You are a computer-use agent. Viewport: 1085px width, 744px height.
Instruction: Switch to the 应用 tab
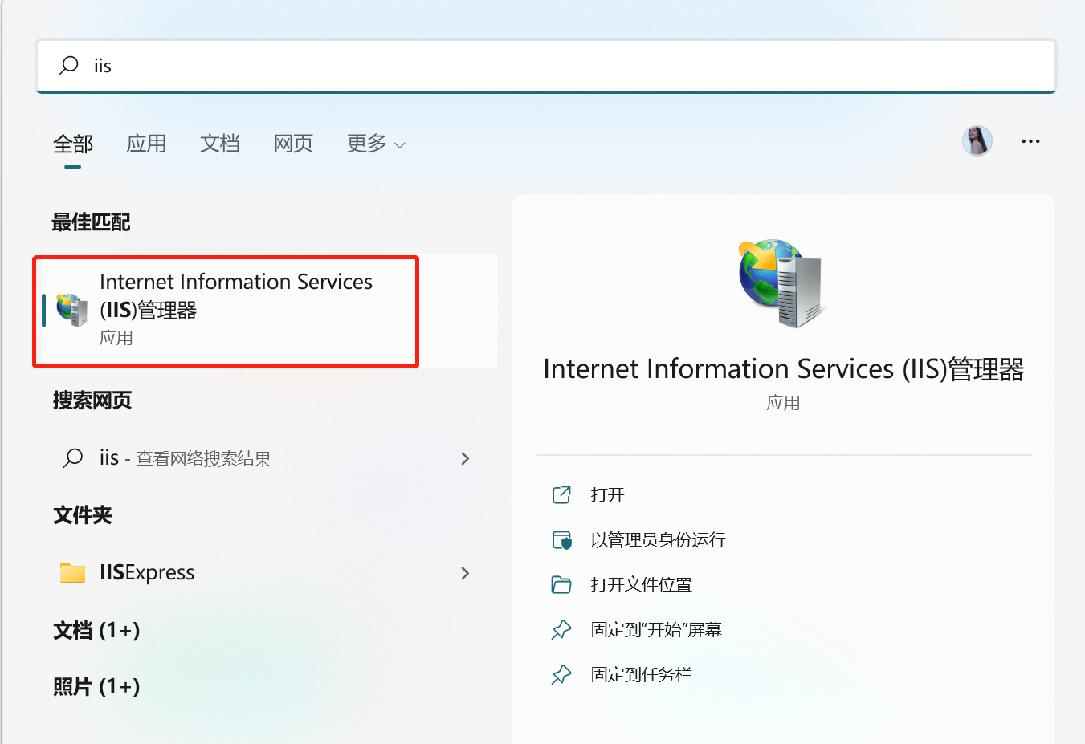146,144
